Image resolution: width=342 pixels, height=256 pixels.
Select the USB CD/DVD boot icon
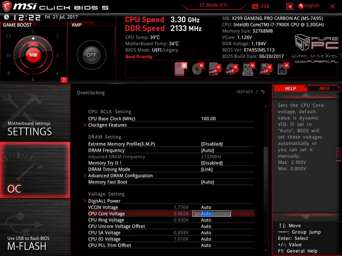coord(231,69)
